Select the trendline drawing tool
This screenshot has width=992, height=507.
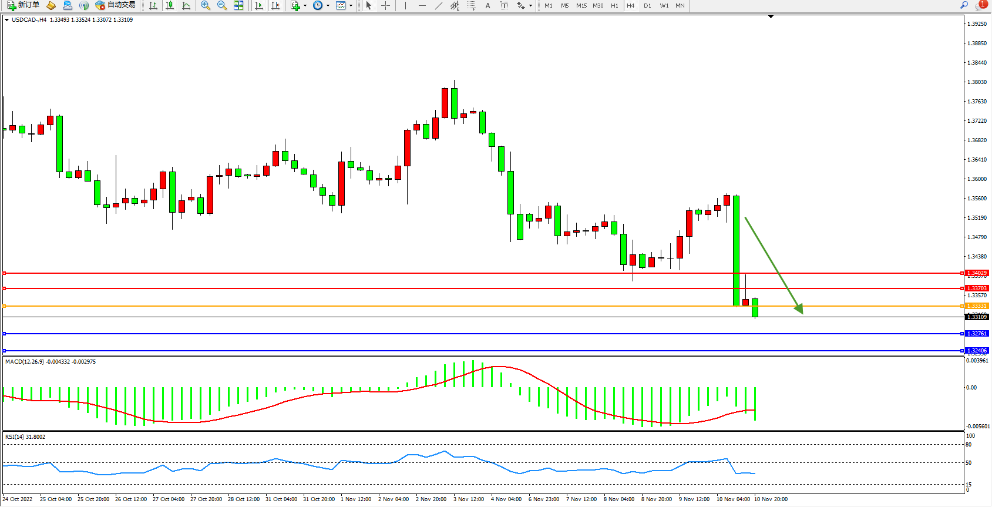pos(438,5)
